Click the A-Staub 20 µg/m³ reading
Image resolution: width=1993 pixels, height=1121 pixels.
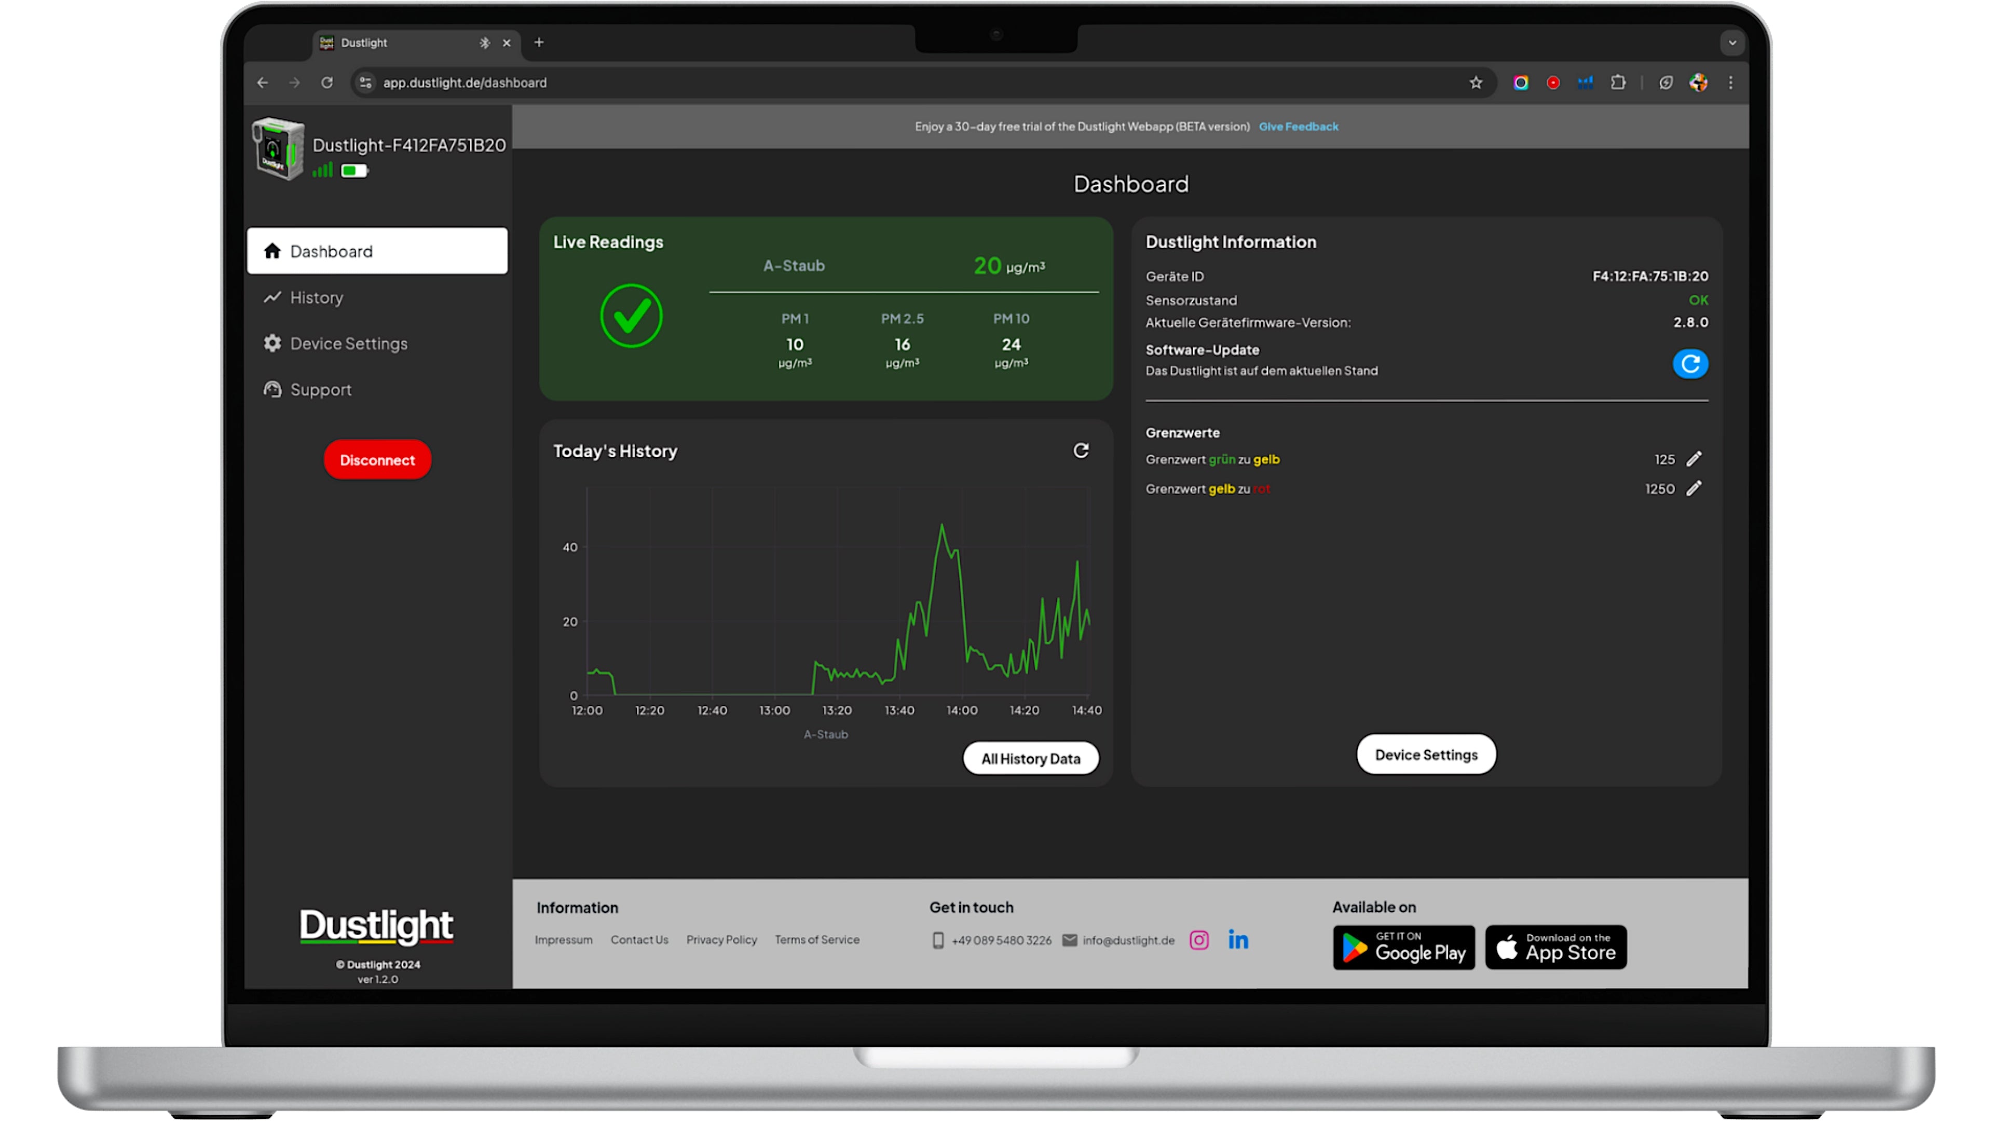pyautogui.click(x=1009, y=266)
